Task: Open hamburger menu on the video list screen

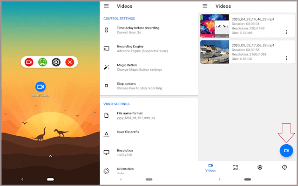Action: click(205, 6)
